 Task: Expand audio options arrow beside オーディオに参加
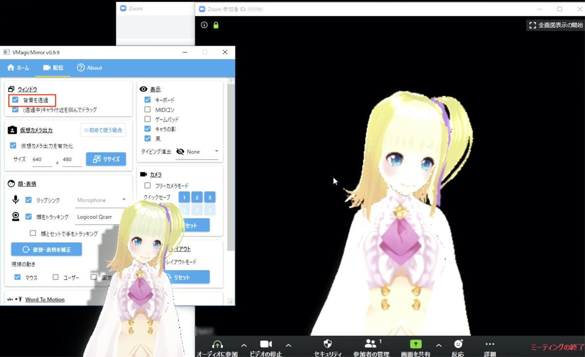[244, 345]
